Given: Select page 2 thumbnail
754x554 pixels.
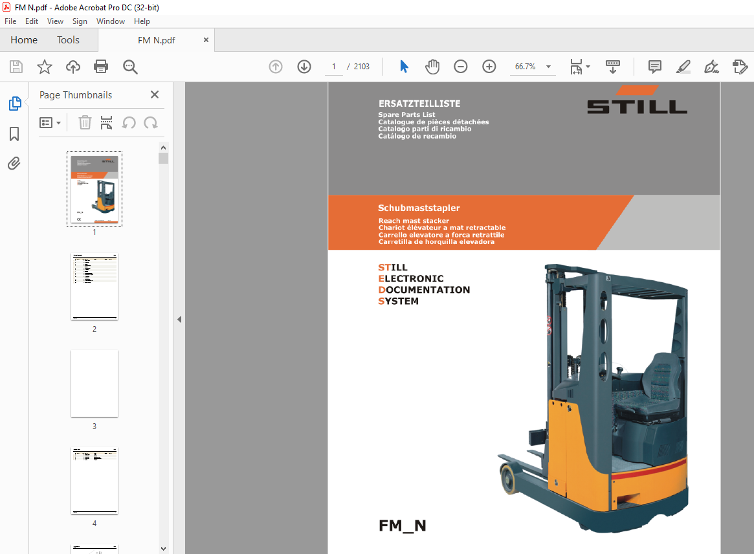Looking at the screenshot, I should (x=94, y=287).
